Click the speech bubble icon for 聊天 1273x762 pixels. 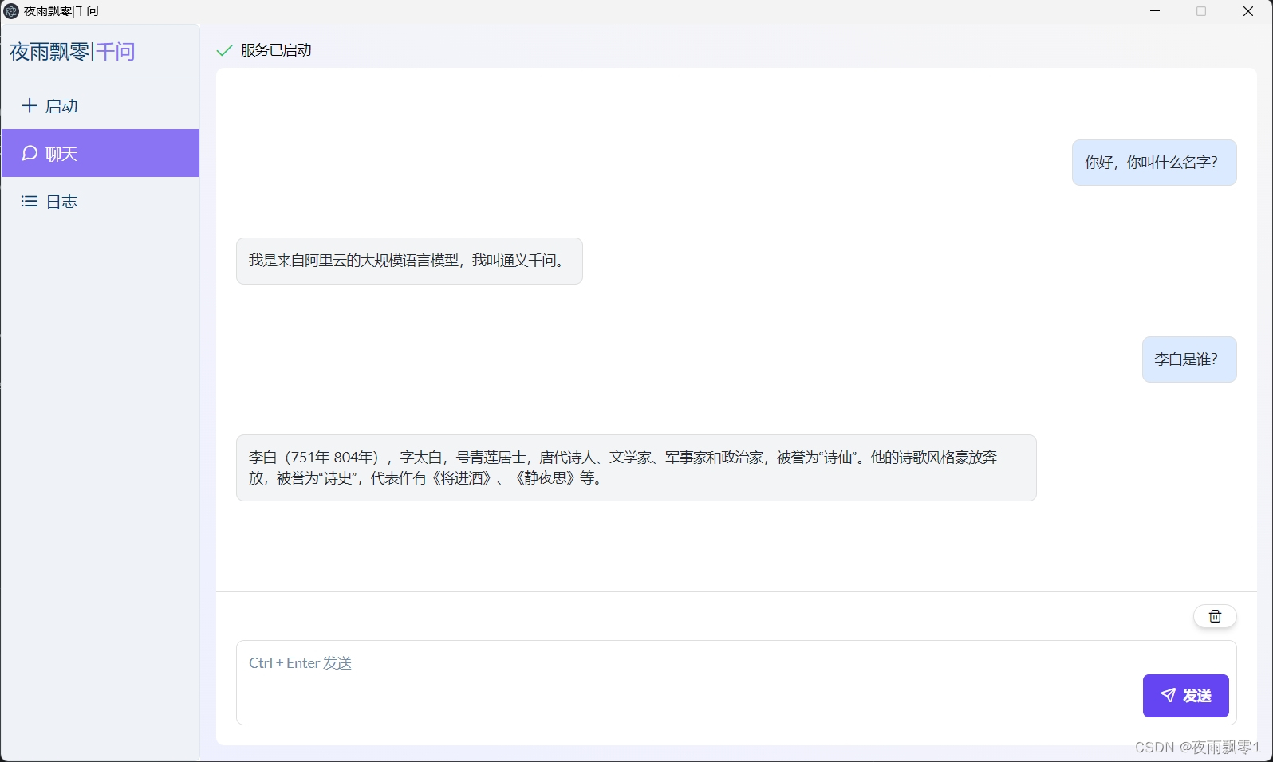click(x=30, y=153)
